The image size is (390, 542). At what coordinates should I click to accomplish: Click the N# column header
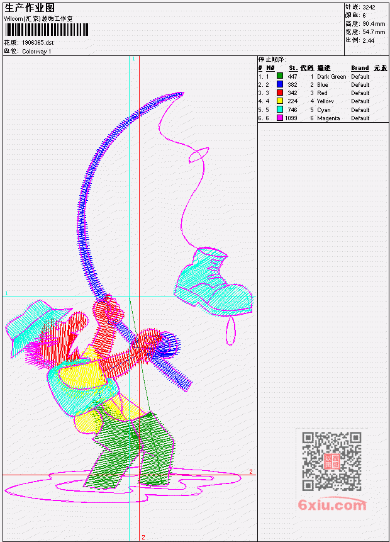pyautogui.click(x=270, y=68)
